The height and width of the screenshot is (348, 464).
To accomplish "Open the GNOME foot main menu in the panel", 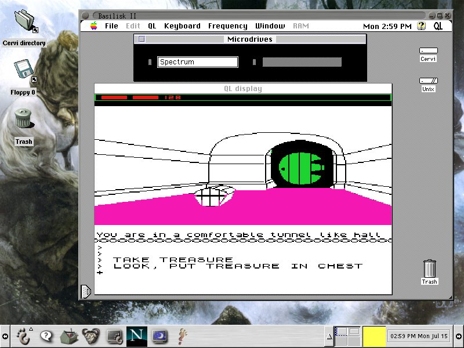I will click(24, 336).
